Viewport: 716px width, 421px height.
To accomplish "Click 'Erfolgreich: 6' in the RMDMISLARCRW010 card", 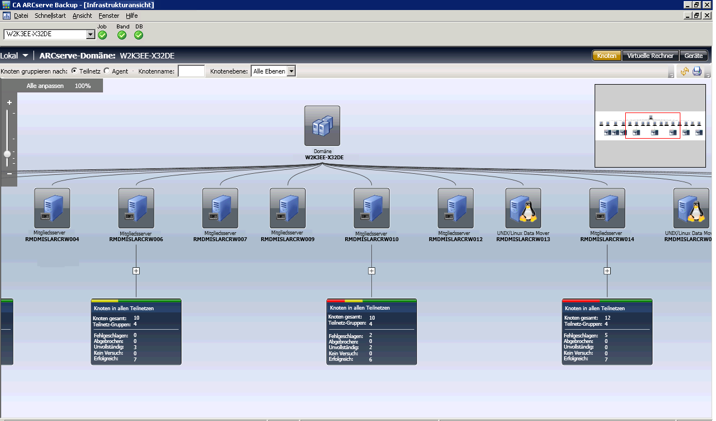I will click(x=350, y=359).
